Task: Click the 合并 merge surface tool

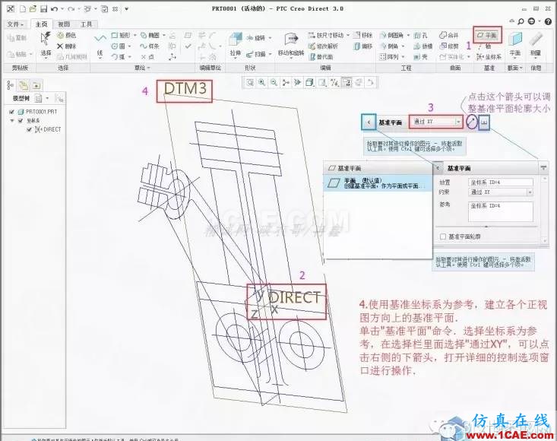Action: click(x=449, y=35)
